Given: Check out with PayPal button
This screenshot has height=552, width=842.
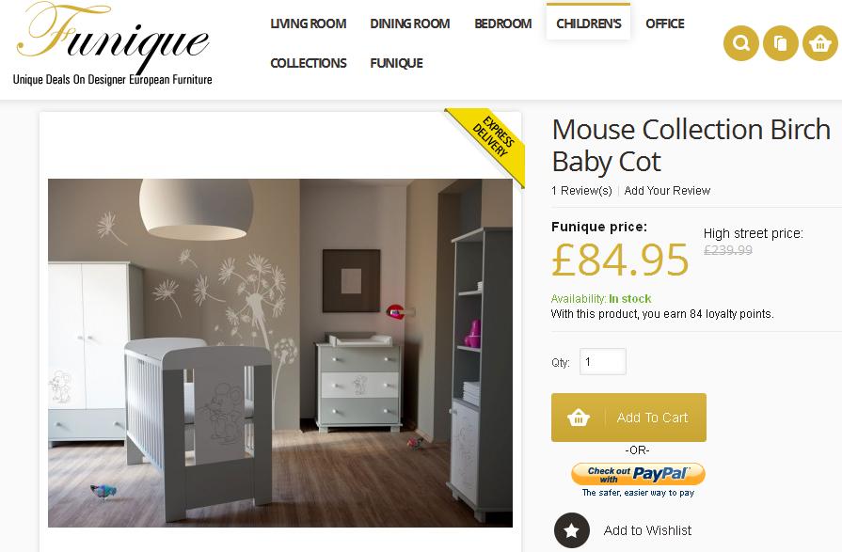Looking at the screenshot, I should point(638,474).
